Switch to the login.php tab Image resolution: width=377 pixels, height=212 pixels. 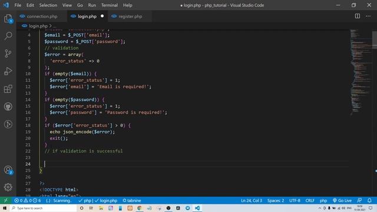pos(87,16)
